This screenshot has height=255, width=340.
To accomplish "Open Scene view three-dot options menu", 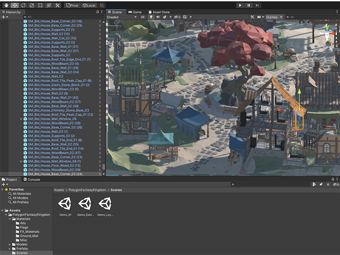I will pos(337,12).
